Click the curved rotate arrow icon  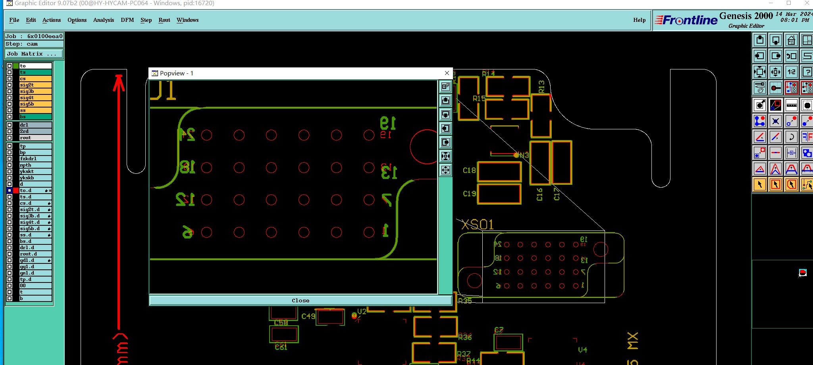[792, 137]
